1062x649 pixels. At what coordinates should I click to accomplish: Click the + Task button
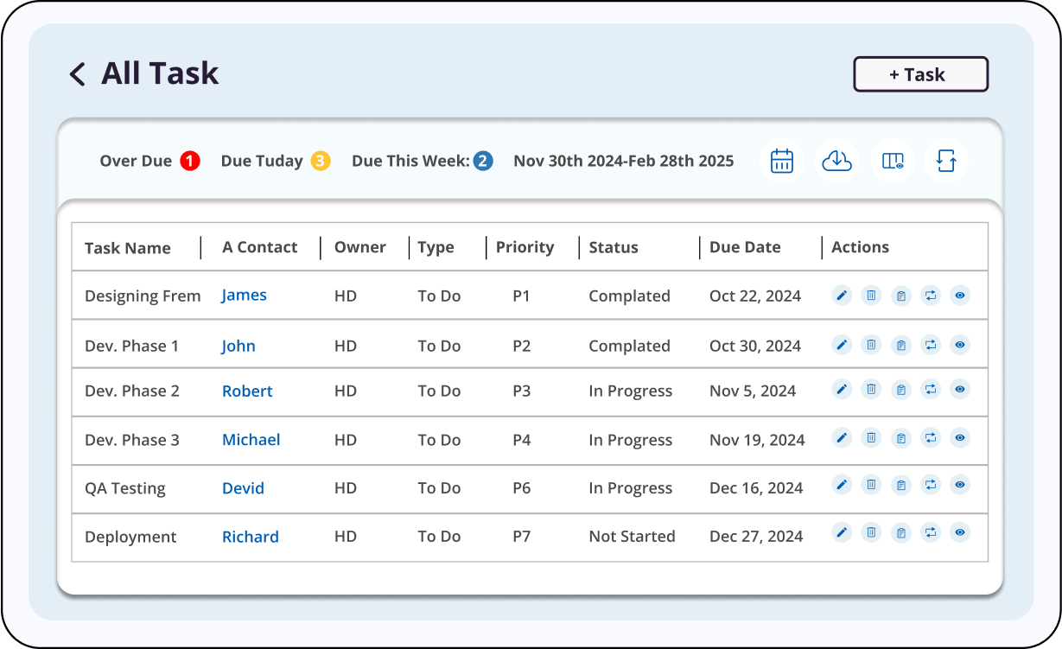pos(920,74)
